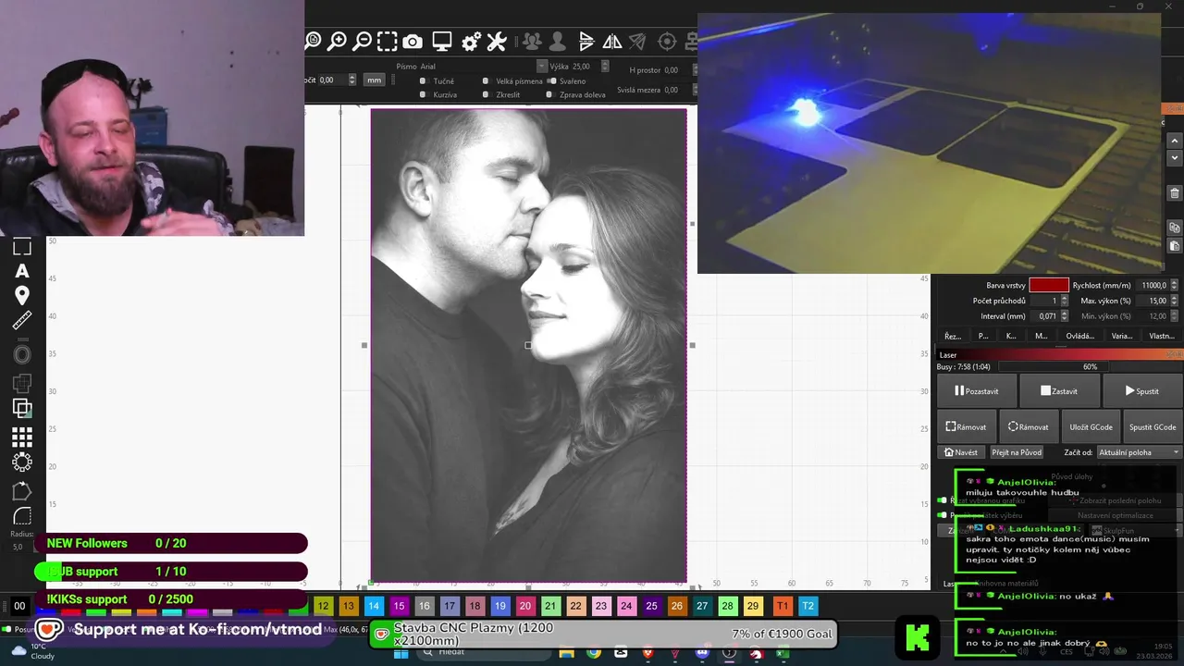Screen dimensions: 1184x666
Task: Click the Zoom In magnifier icon
Action: tap(338, 41)
